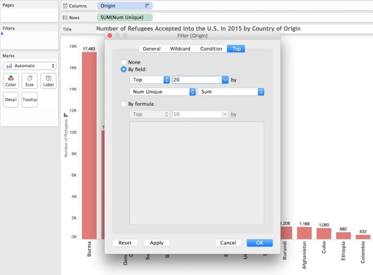Open the Automatic mark type dropdown

click(30, 66)
